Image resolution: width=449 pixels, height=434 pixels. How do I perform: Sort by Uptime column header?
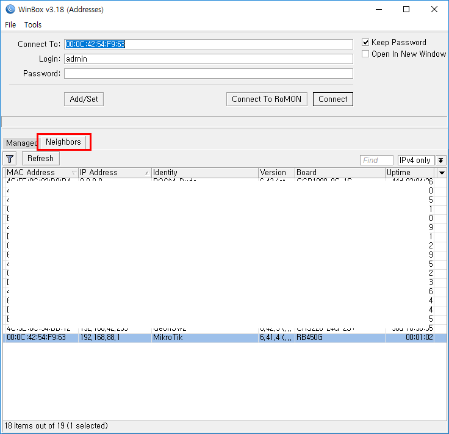pyautogui.click(x=409, y=173)
